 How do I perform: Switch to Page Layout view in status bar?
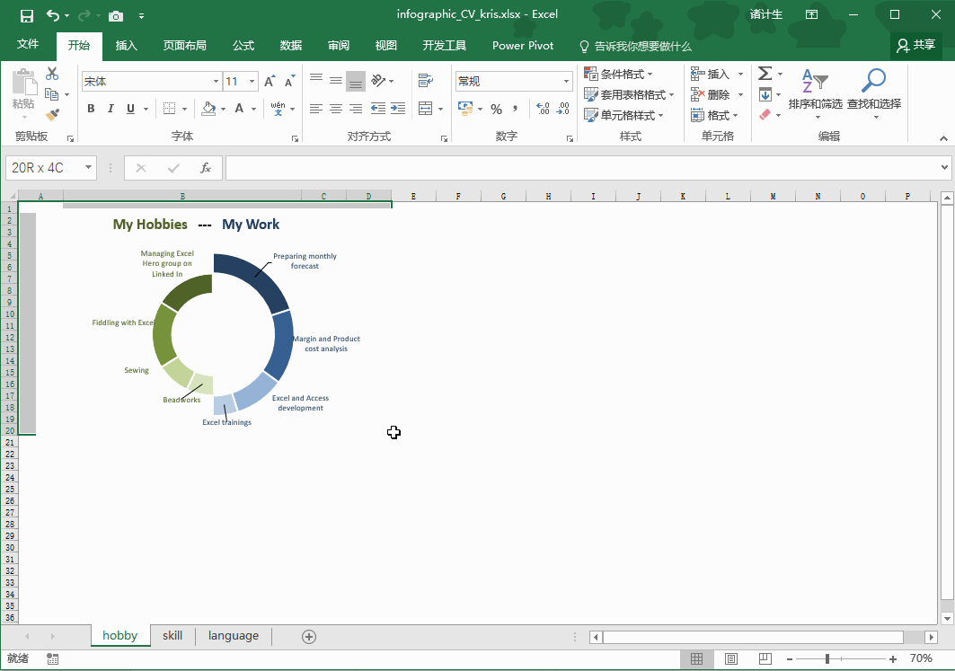tap(731, 658)
